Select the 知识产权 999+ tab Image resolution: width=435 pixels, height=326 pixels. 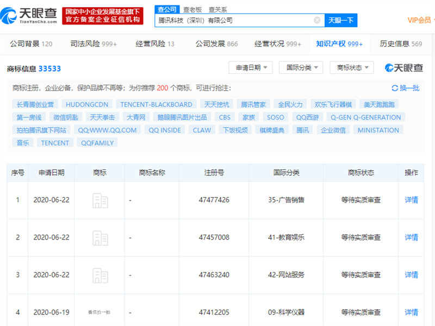339,44
